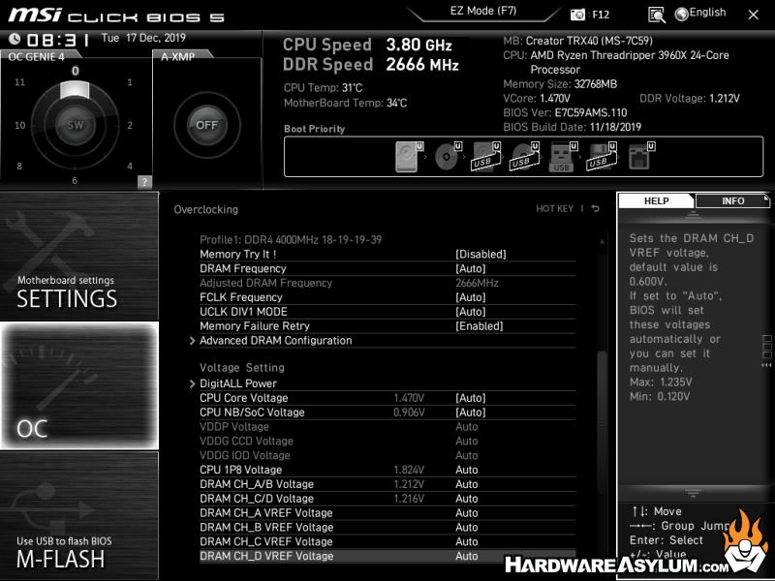775x581 pixels.
Task: Select the hard drive boot priority icon
Action: tap(410, 157)
